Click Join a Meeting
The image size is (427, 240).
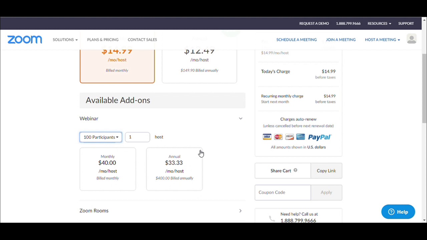pyautogui.click(x=341, y=40)
